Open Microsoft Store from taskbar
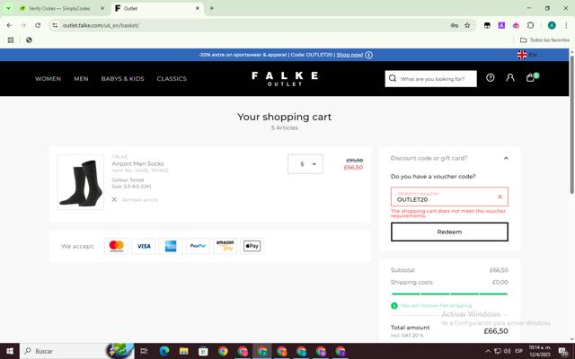Image resolution: width=575 pixels, height=359 pixels. pos(203,351)
